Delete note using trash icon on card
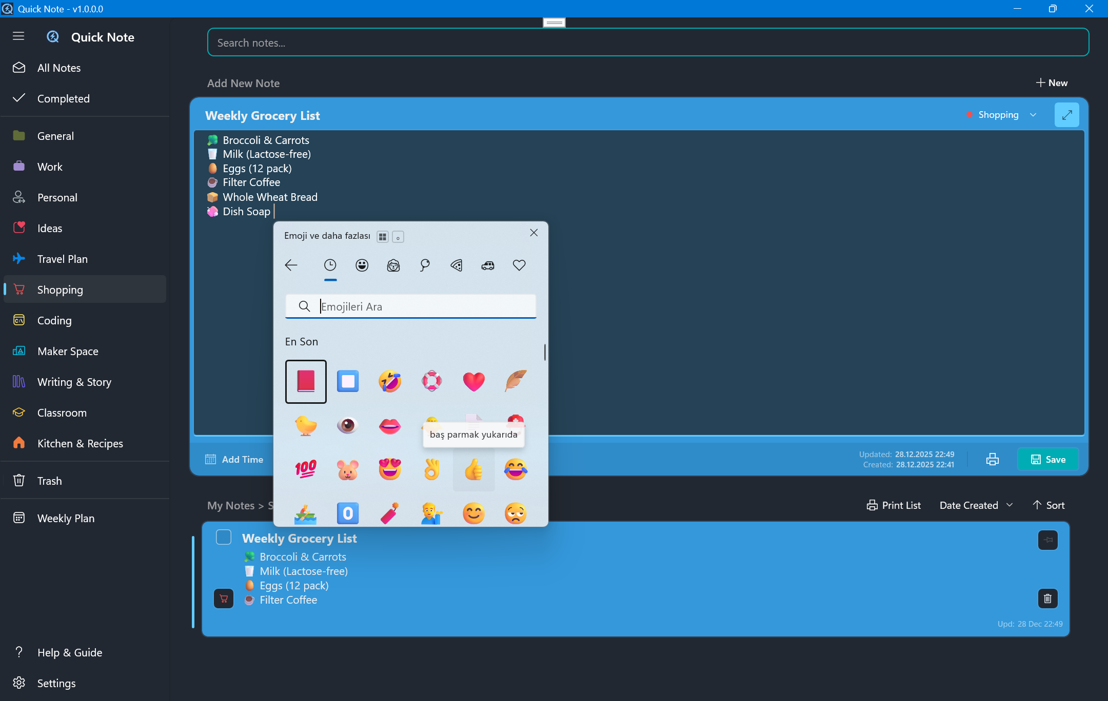1108x701 pixels. coord(1047,598)
